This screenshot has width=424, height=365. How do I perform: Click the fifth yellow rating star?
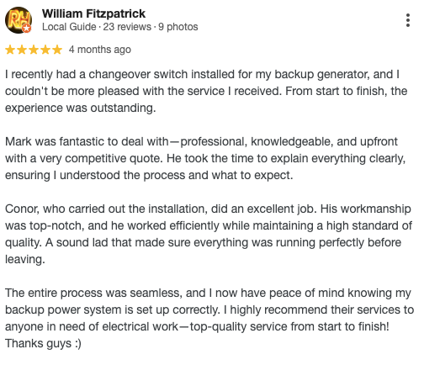tap(57, 50)
